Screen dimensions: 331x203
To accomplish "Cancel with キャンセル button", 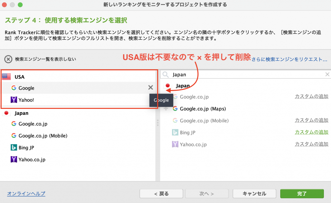I will click(254, 194).
